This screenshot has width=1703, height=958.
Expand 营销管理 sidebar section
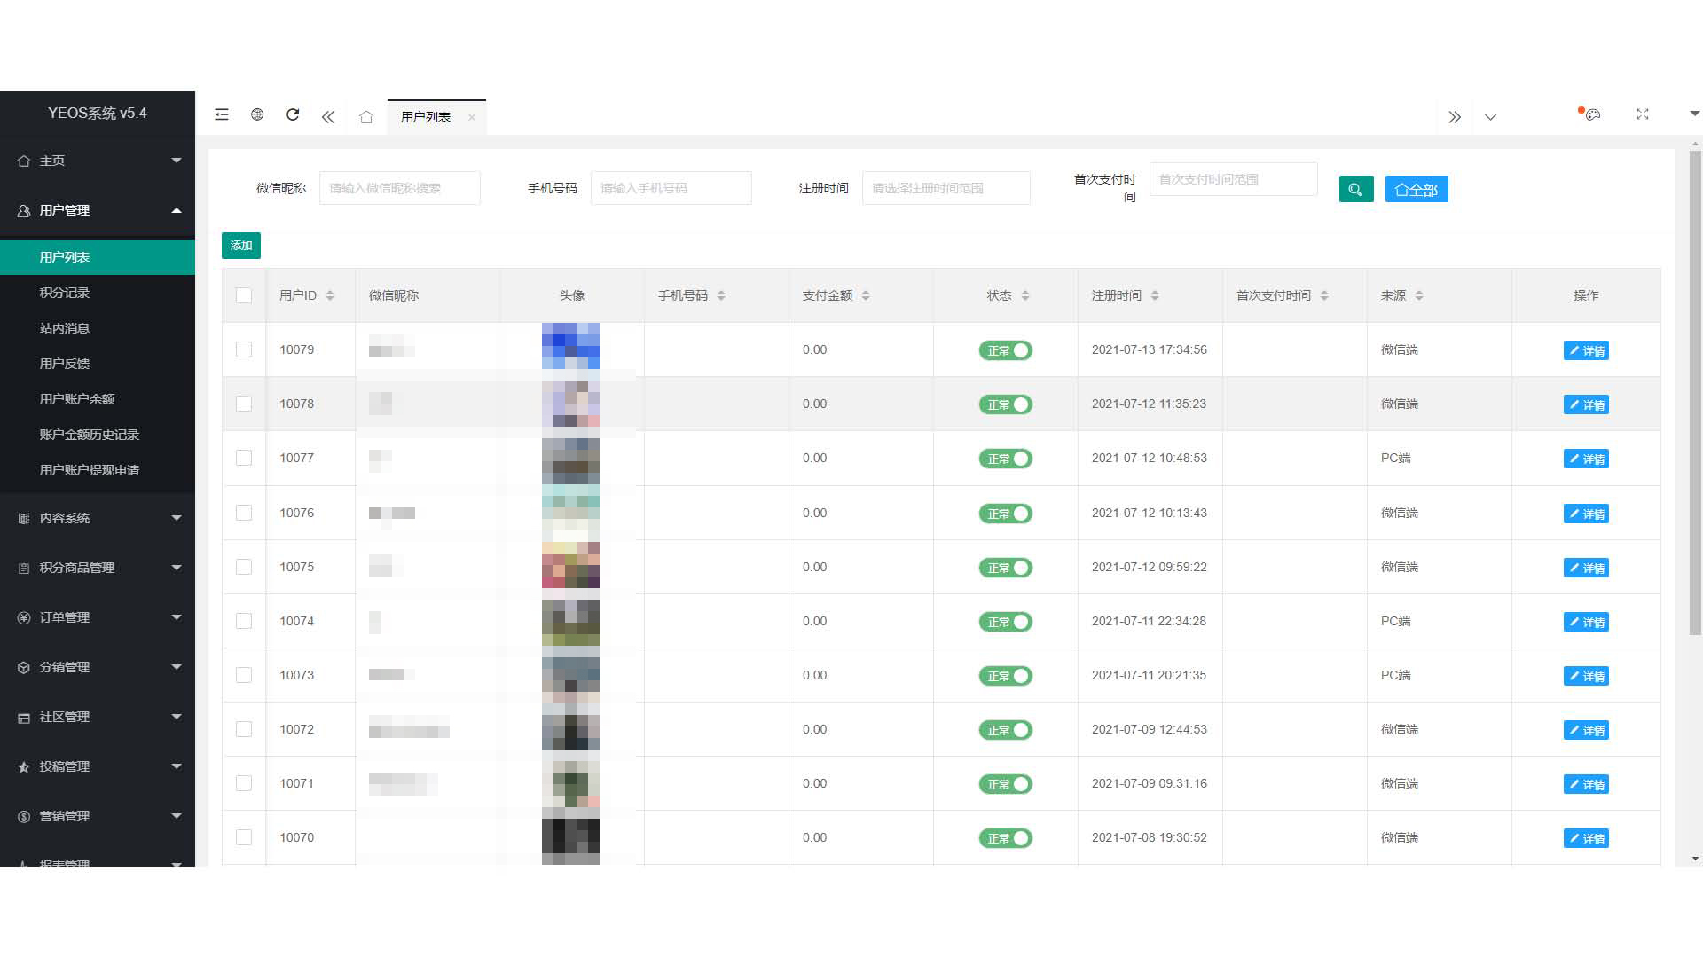click(98, 816)
